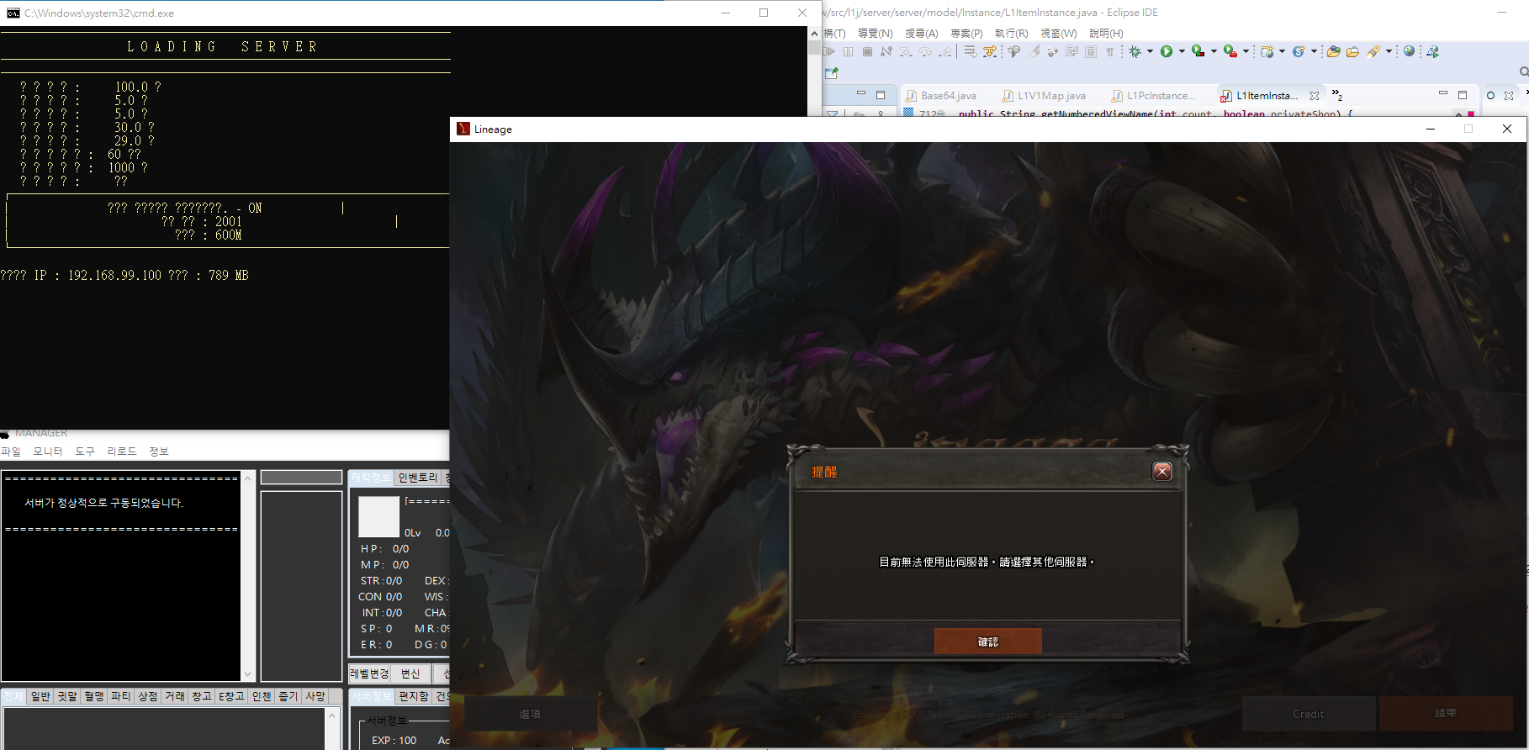This screenshot has width=1529, height=750.
Task: Click the Step Over icon in Eclipse
Action: 926,51
